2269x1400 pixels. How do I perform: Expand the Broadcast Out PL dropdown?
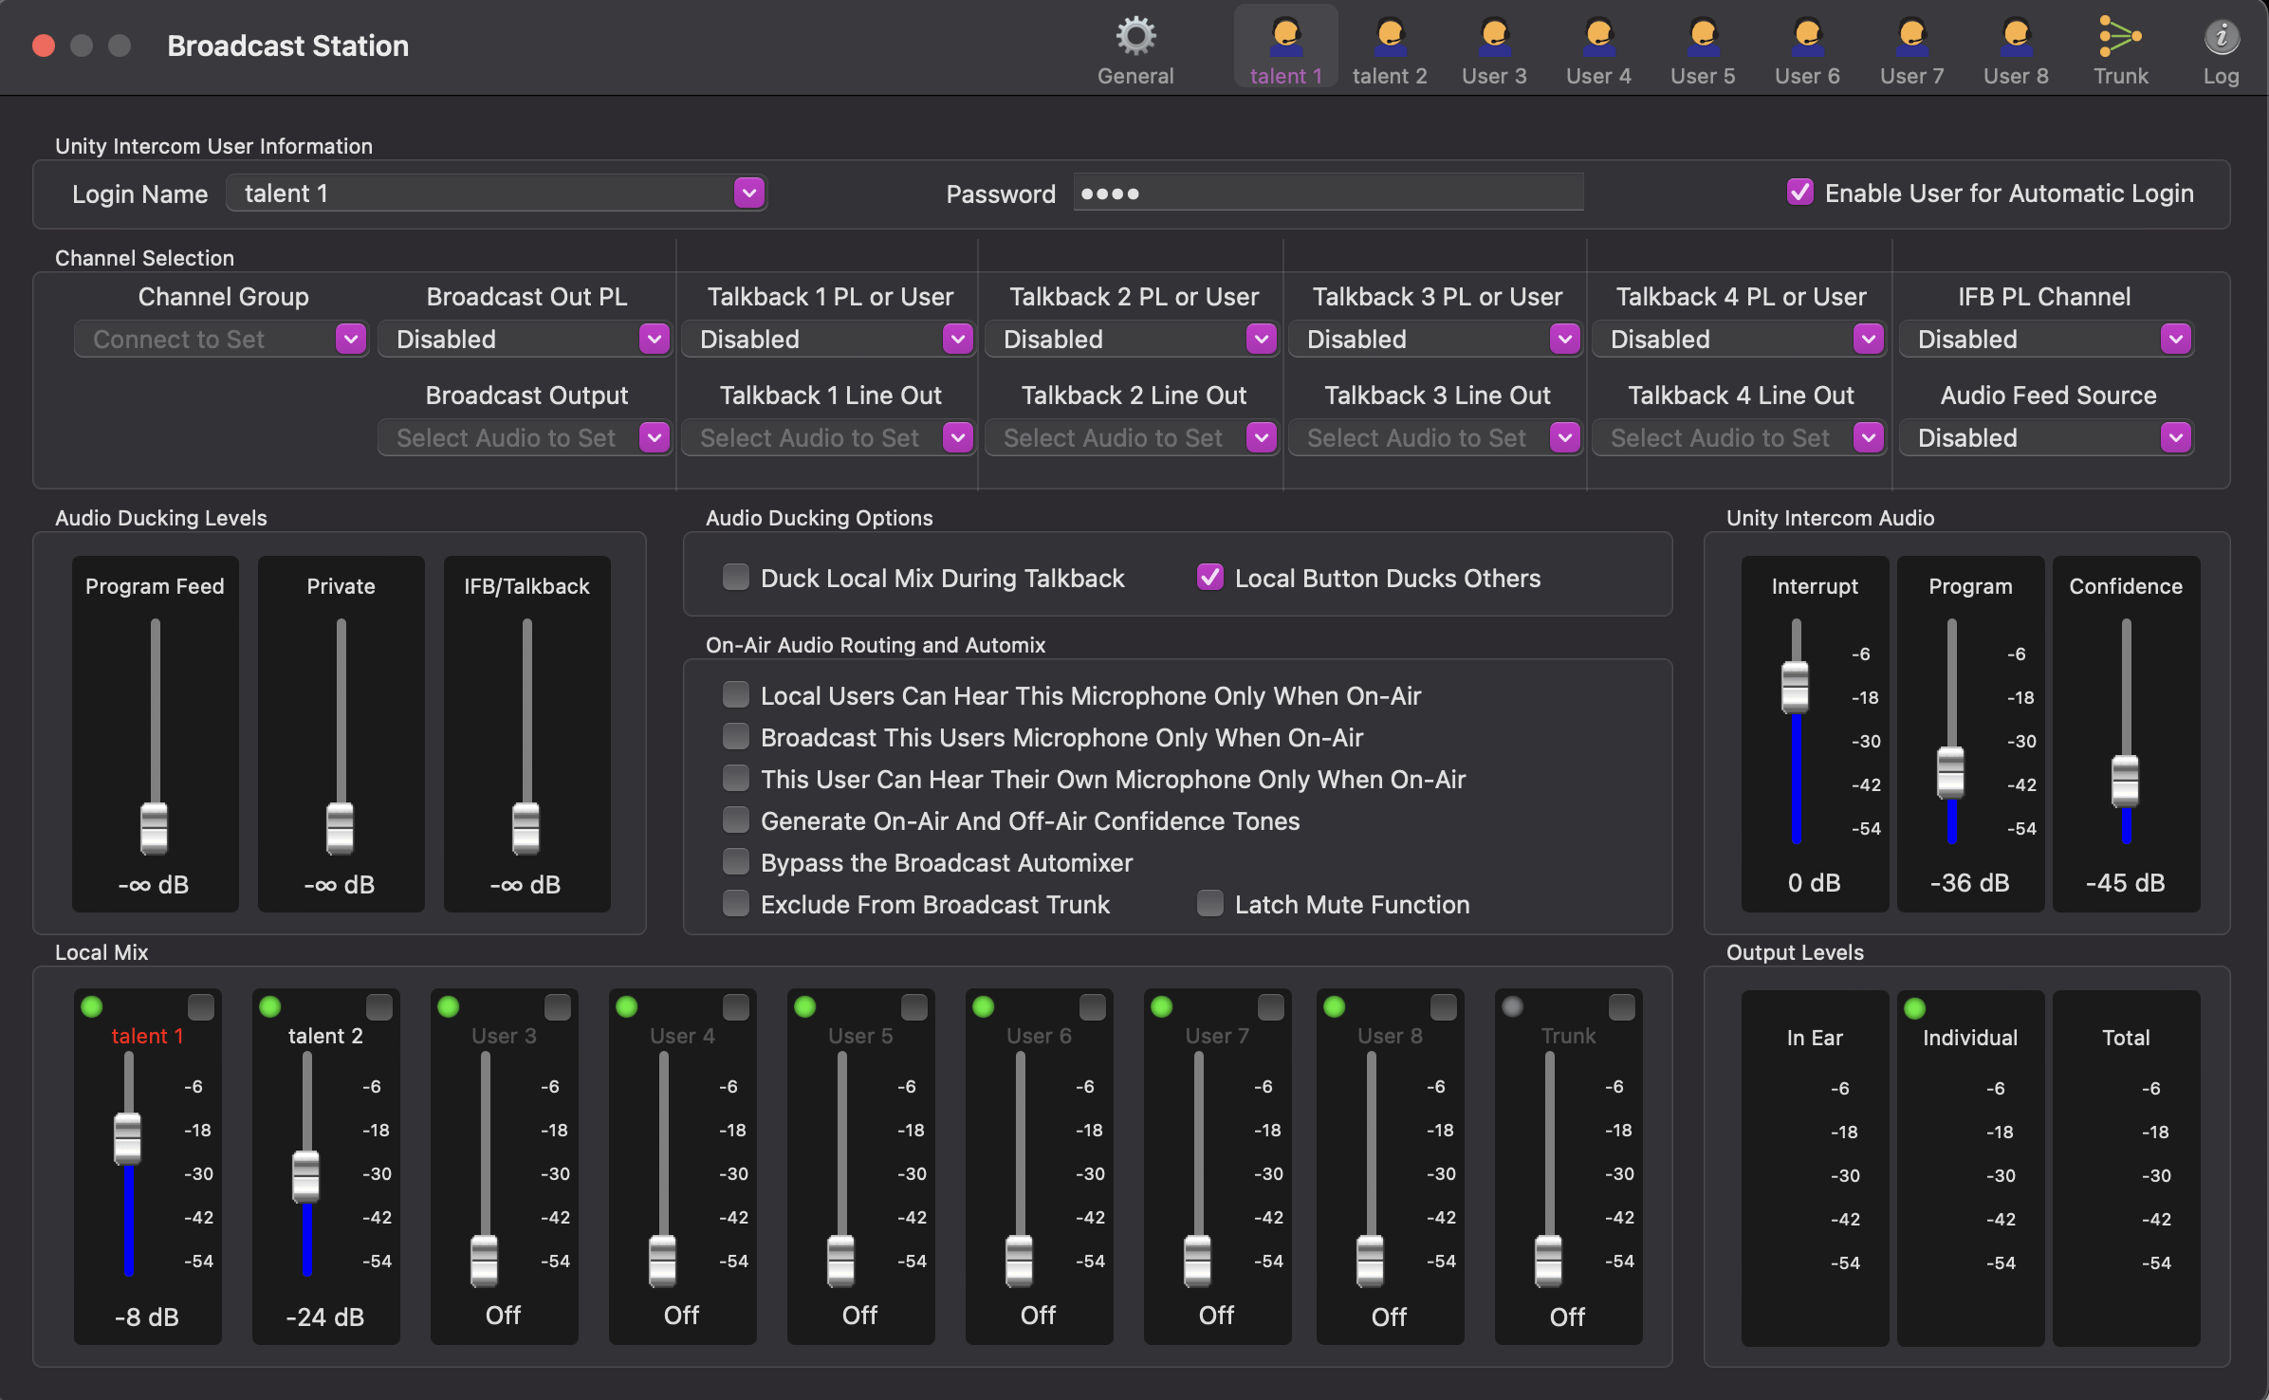[654, 339]
